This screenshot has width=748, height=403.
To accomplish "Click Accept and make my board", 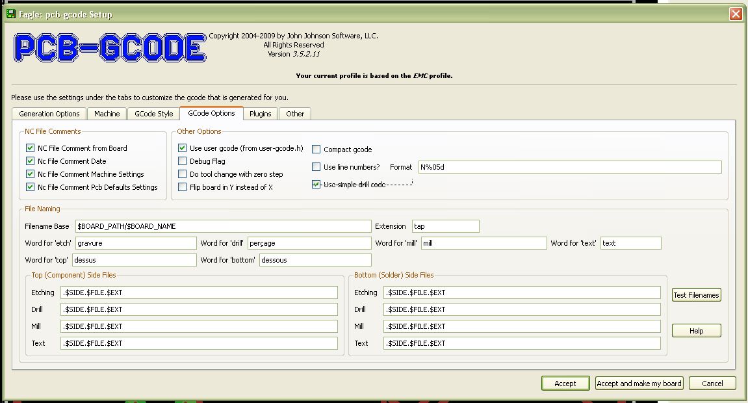I will point(638,383).
